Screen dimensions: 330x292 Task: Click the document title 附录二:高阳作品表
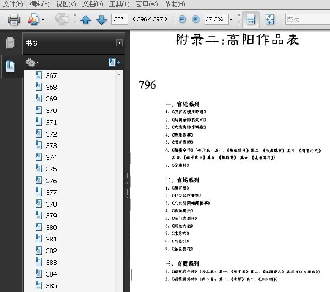(238, 40)
